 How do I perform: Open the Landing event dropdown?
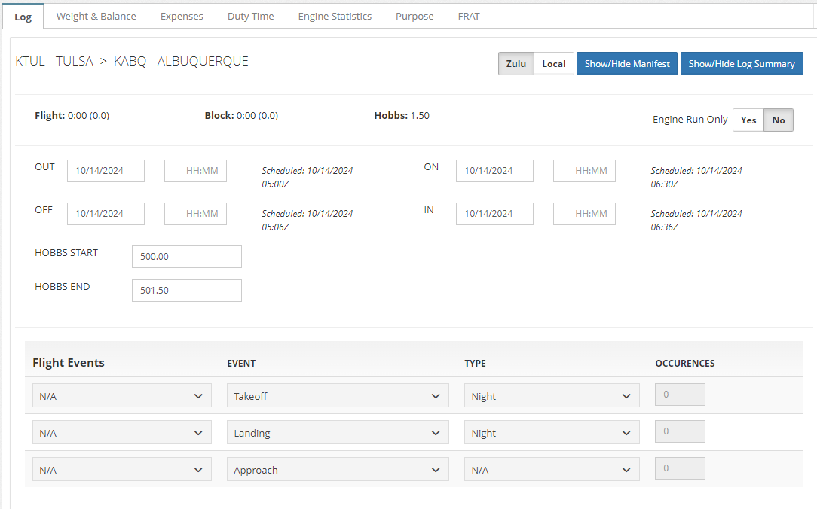[x=338, y=432]
